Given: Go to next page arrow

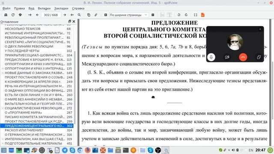Looking at the screenshot, I should 65,15.
